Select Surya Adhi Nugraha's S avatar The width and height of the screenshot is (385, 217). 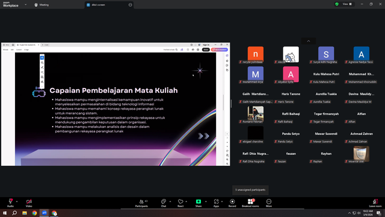click(x=326, y=54)
